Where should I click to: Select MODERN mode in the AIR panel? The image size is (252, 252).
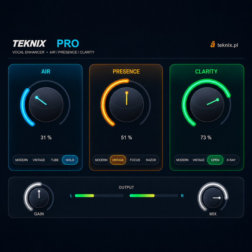click(x=21, y=160)
